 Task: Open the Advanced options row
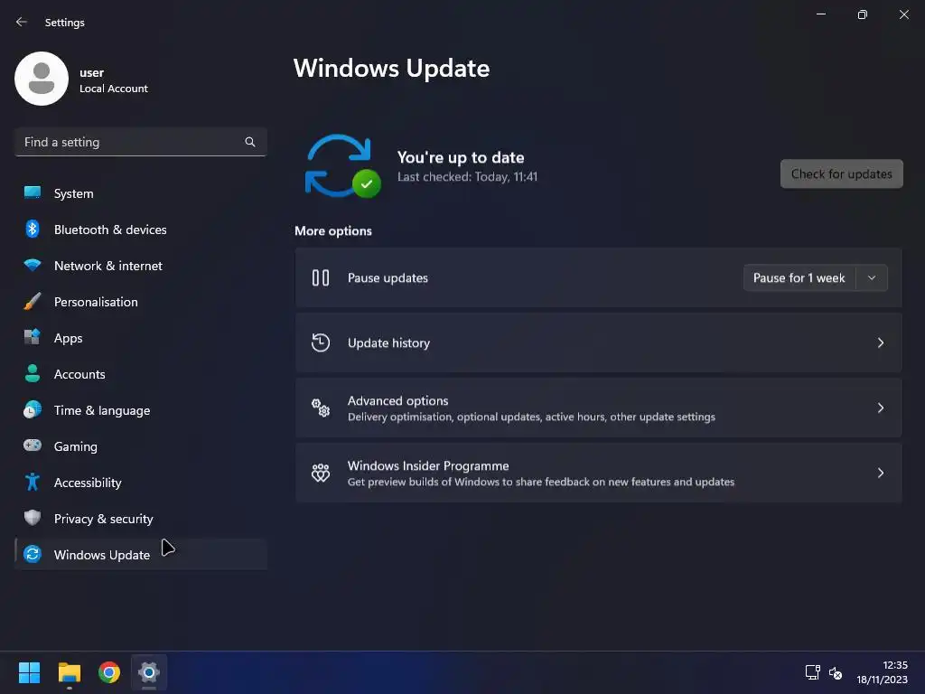click(598, 408)
